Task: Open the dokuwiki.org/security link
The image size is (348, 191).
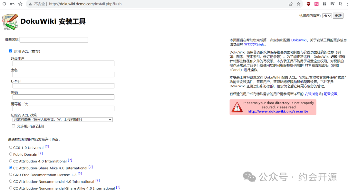Action: click(x=278, y=111)
